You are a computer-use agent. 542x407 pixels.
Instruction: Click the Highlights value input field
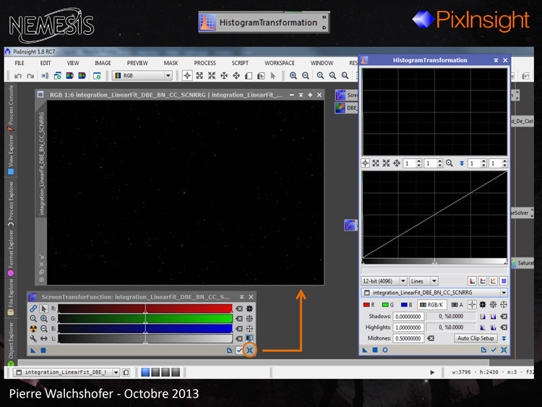click(408, 327)
